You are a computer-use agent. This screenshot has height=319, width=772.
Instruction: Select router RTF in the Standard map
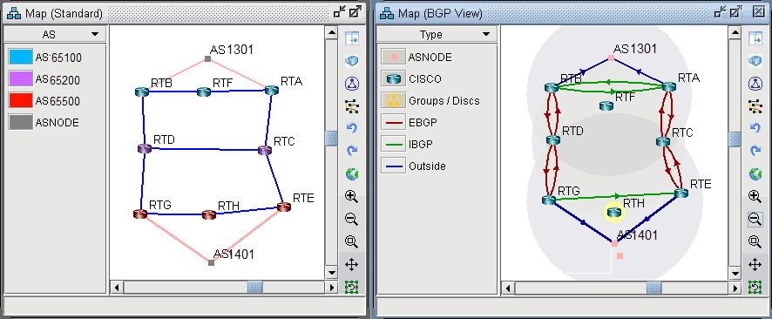pos(203,92)
